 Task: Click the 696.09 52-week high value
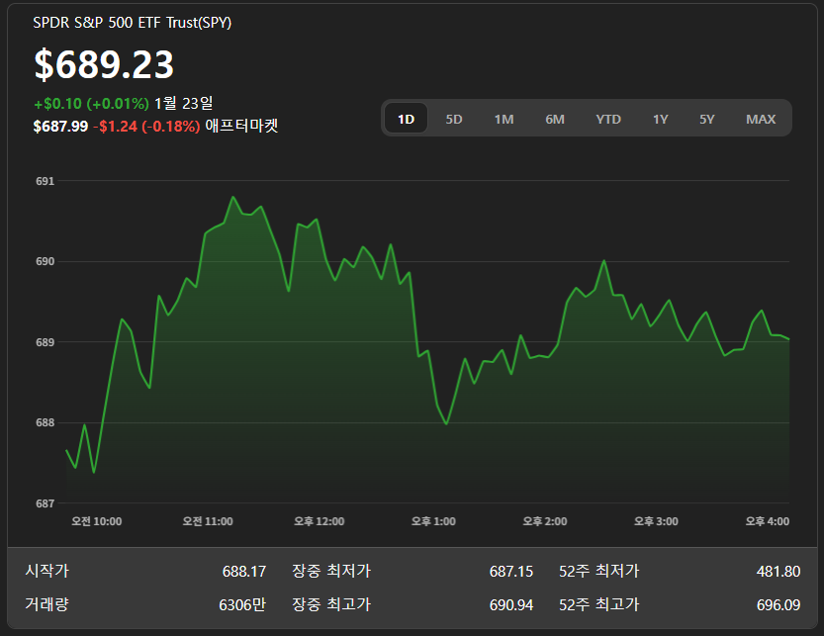pos(778,605)
